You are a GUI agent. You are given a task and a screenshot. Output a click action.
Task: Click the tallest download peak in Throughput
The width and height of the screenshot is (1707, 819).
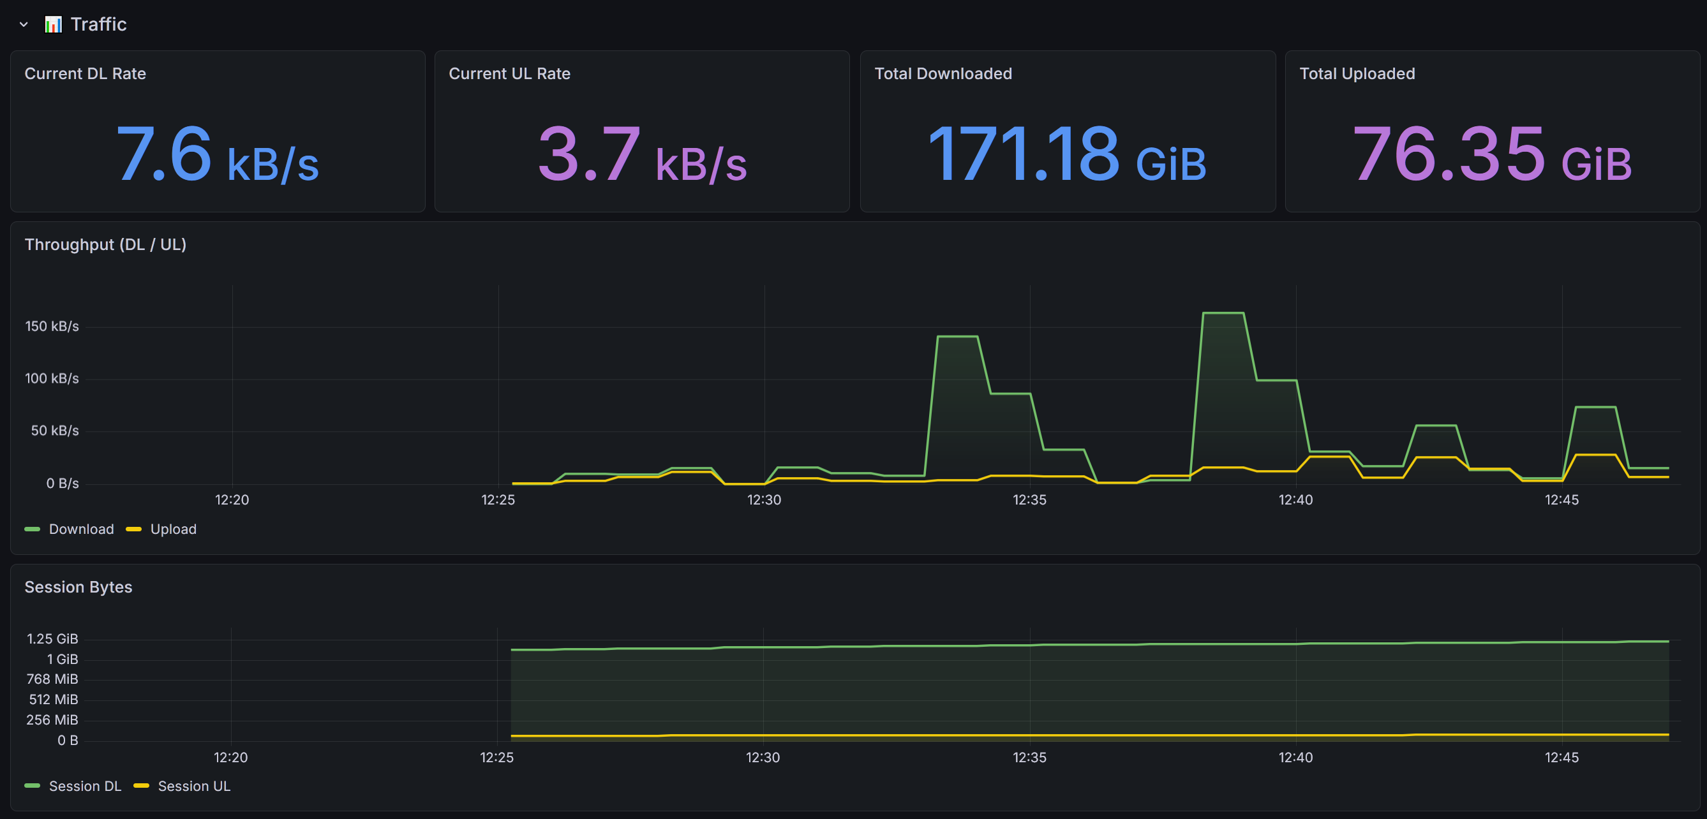[1223, 313]
